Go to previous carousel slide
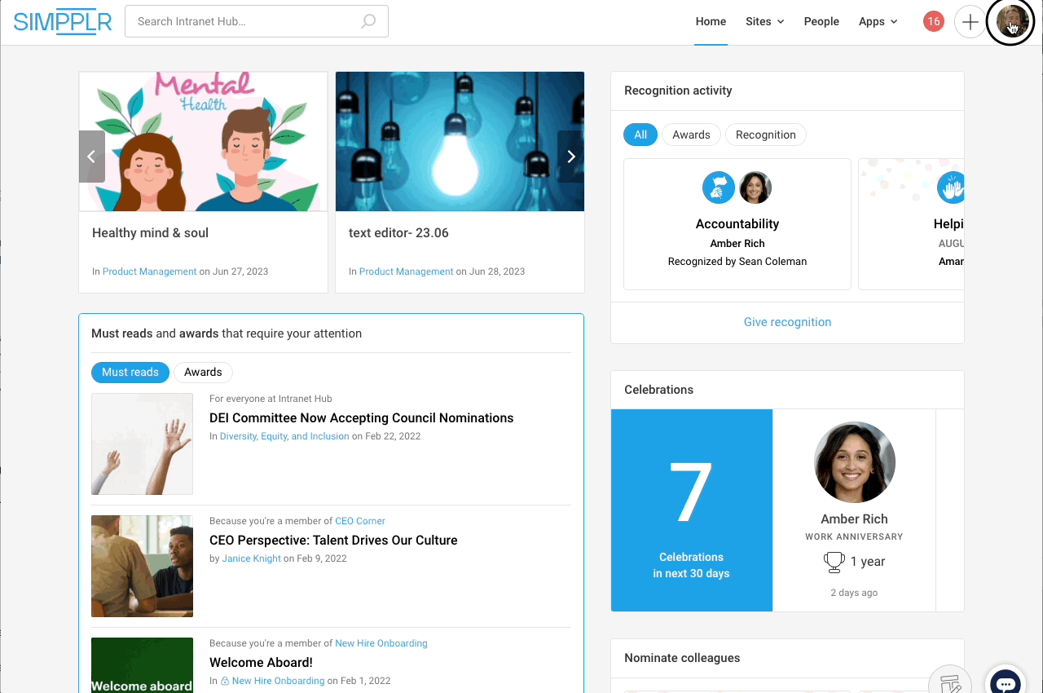Screen dimensions: 1043x693 [92, 157]
